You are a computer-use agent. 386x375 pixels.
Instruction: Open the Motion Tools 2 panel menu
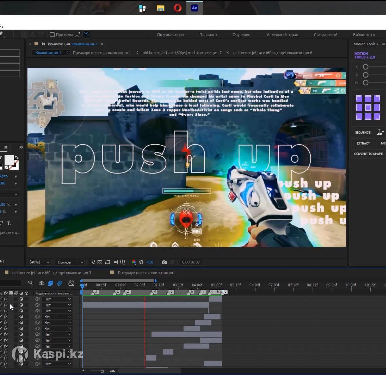pyautogui.click(x=383, y=44)
